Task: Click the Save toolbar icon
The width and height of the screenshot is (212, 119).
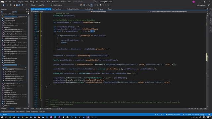Action: coord(17,5)
